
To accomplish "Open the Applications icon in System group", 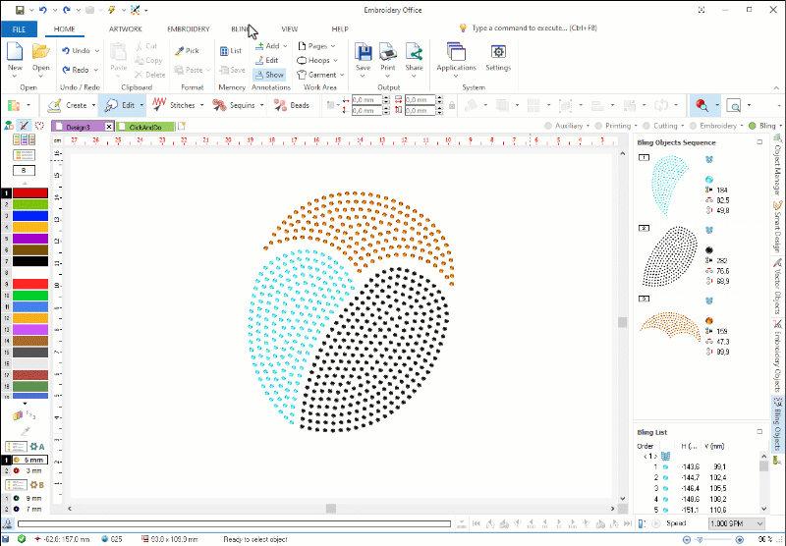I will click(x=455, y=56).
